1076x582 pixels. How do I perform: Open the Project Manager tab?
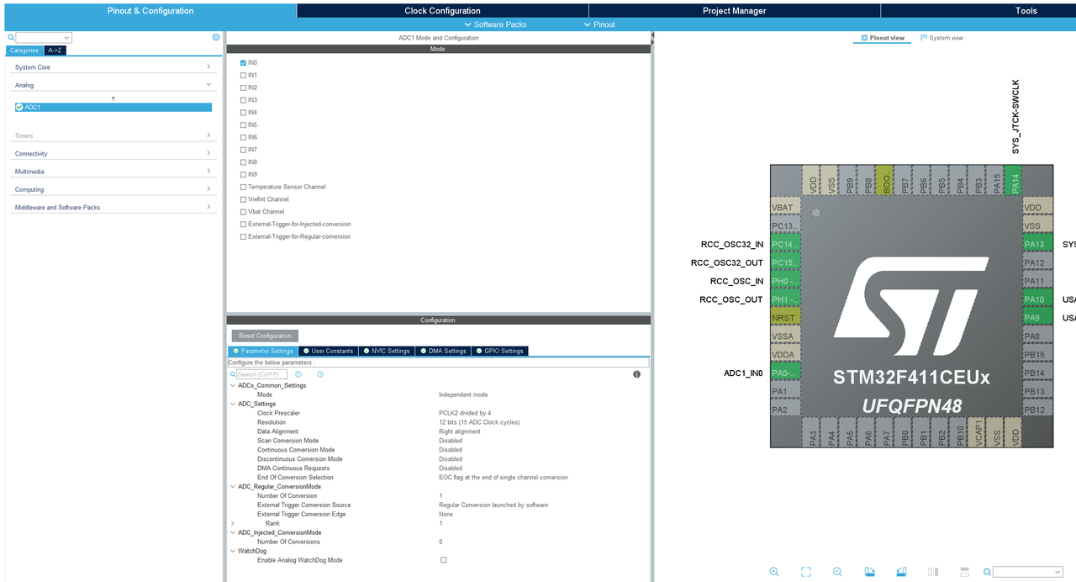point(734,11)
